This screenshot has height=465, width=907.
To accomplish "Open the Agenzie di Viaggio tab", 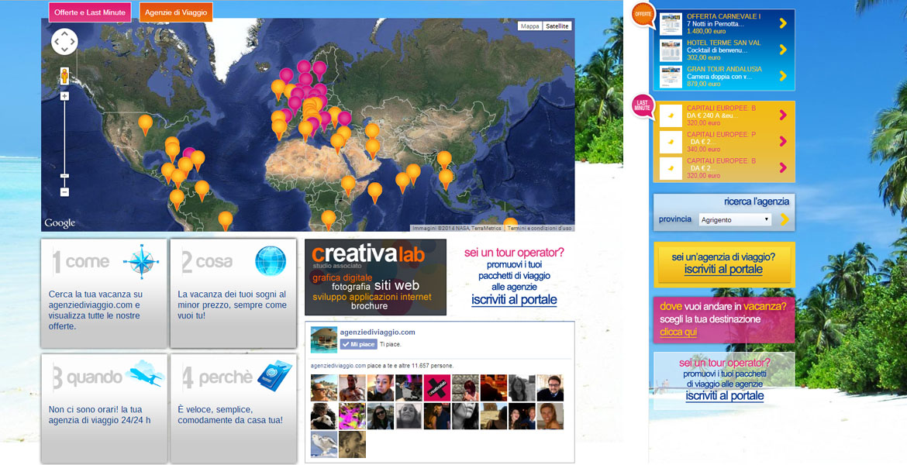I will point(176,12).
